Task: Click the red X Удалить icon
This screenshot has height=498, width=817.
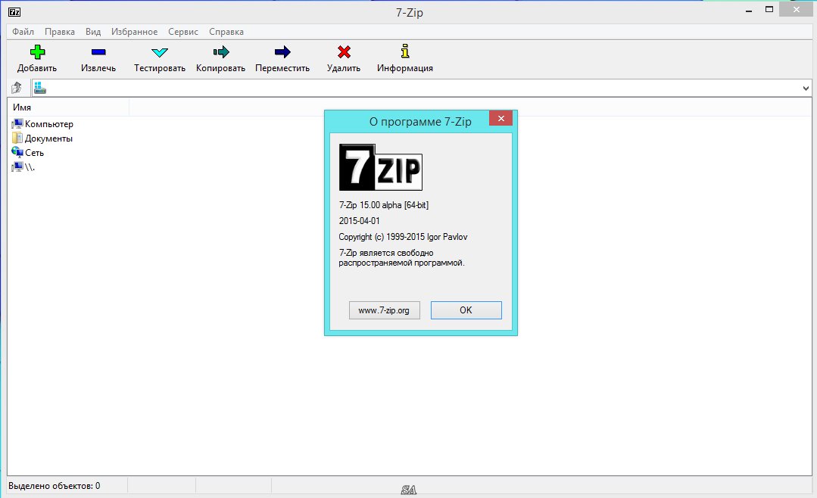Action: click(344, 51)
